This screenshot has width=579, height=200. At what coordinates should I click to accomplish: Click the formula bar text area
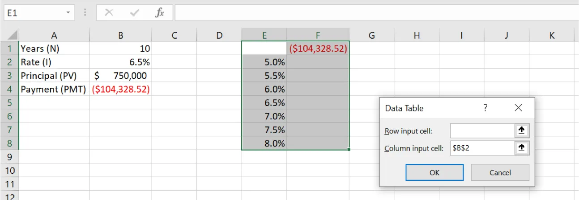tap(376, 13)
